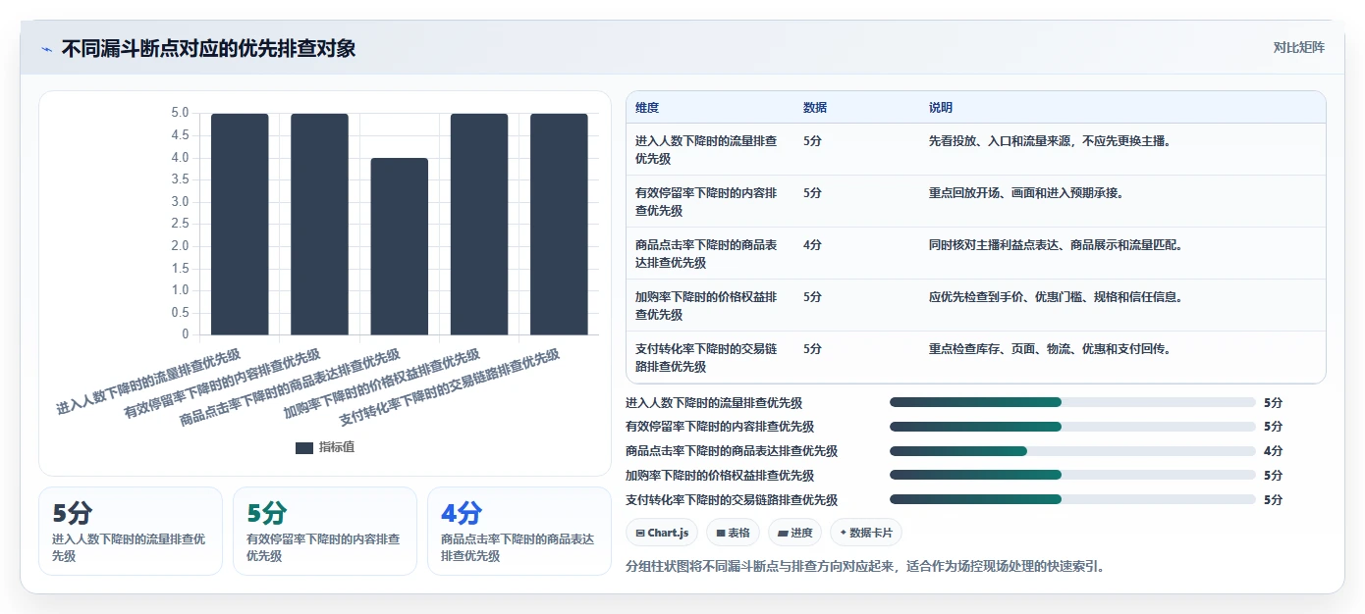Click the pulse icon beside the card title
This screenshot has height=614, width=1365.
(x=46, y=48)
